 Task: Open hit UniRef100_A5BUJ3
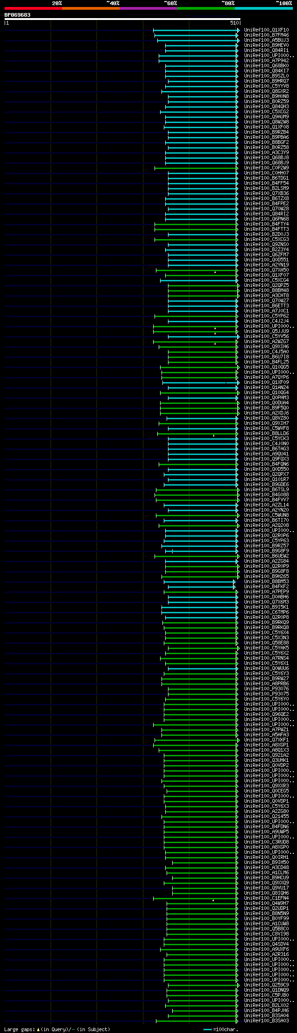coord(266,40)
